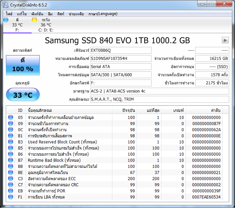Click the ปัจจุบัน (Current) column header

(x=124, y=110)
